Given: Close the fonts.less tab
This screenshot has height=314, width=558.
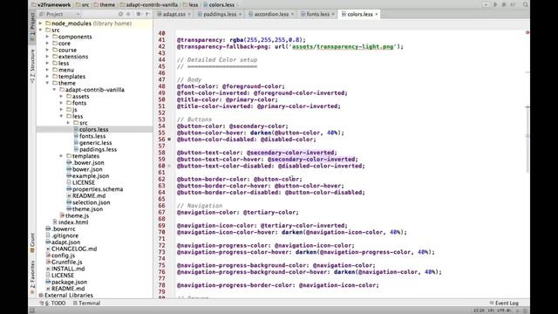Looking at the screenshot, I should coord(333,14).
